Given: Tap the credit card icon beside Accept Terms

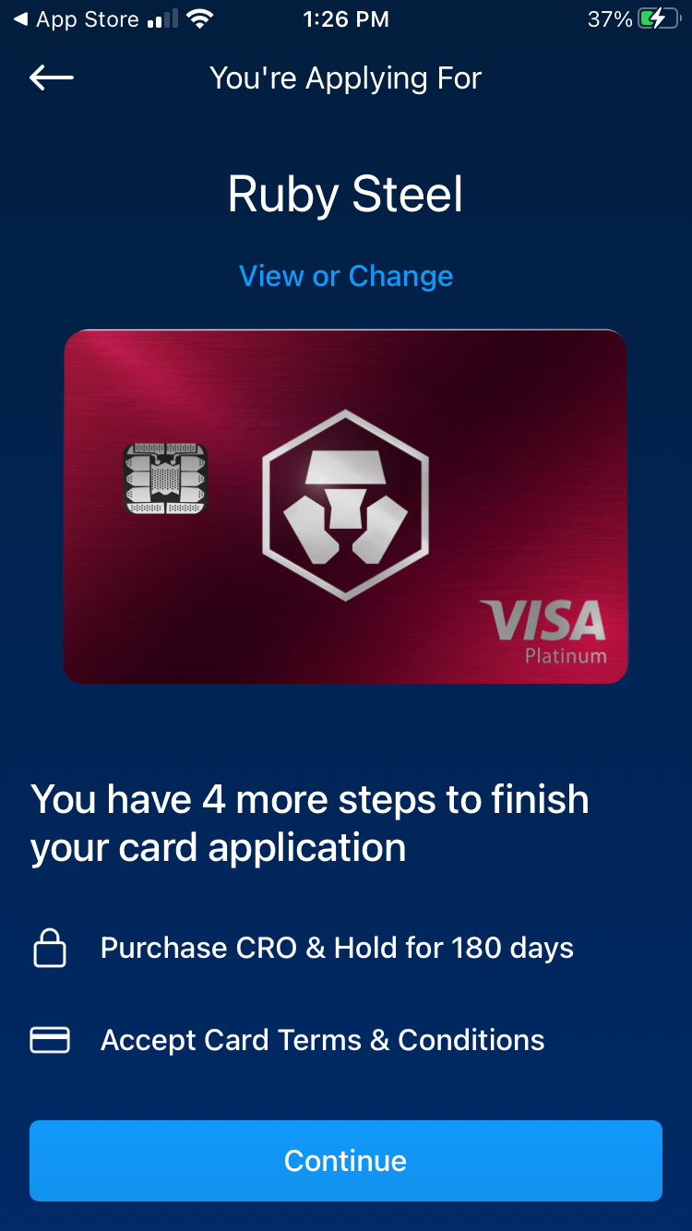Looking at the screenshot, I should tap(50, 1040).
